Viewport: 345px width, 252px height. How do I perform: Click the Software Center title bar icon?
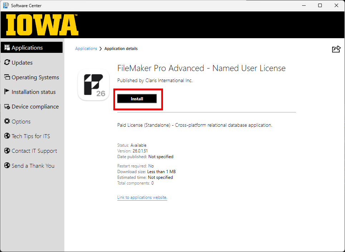6,5
